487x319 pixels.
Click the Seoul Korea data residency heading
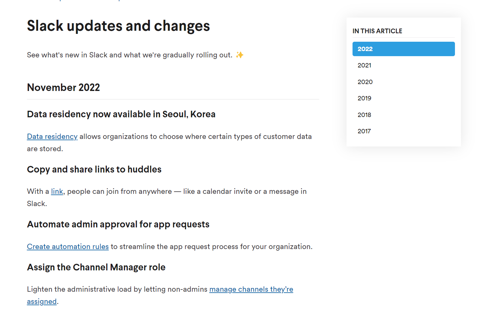[121, 114]
